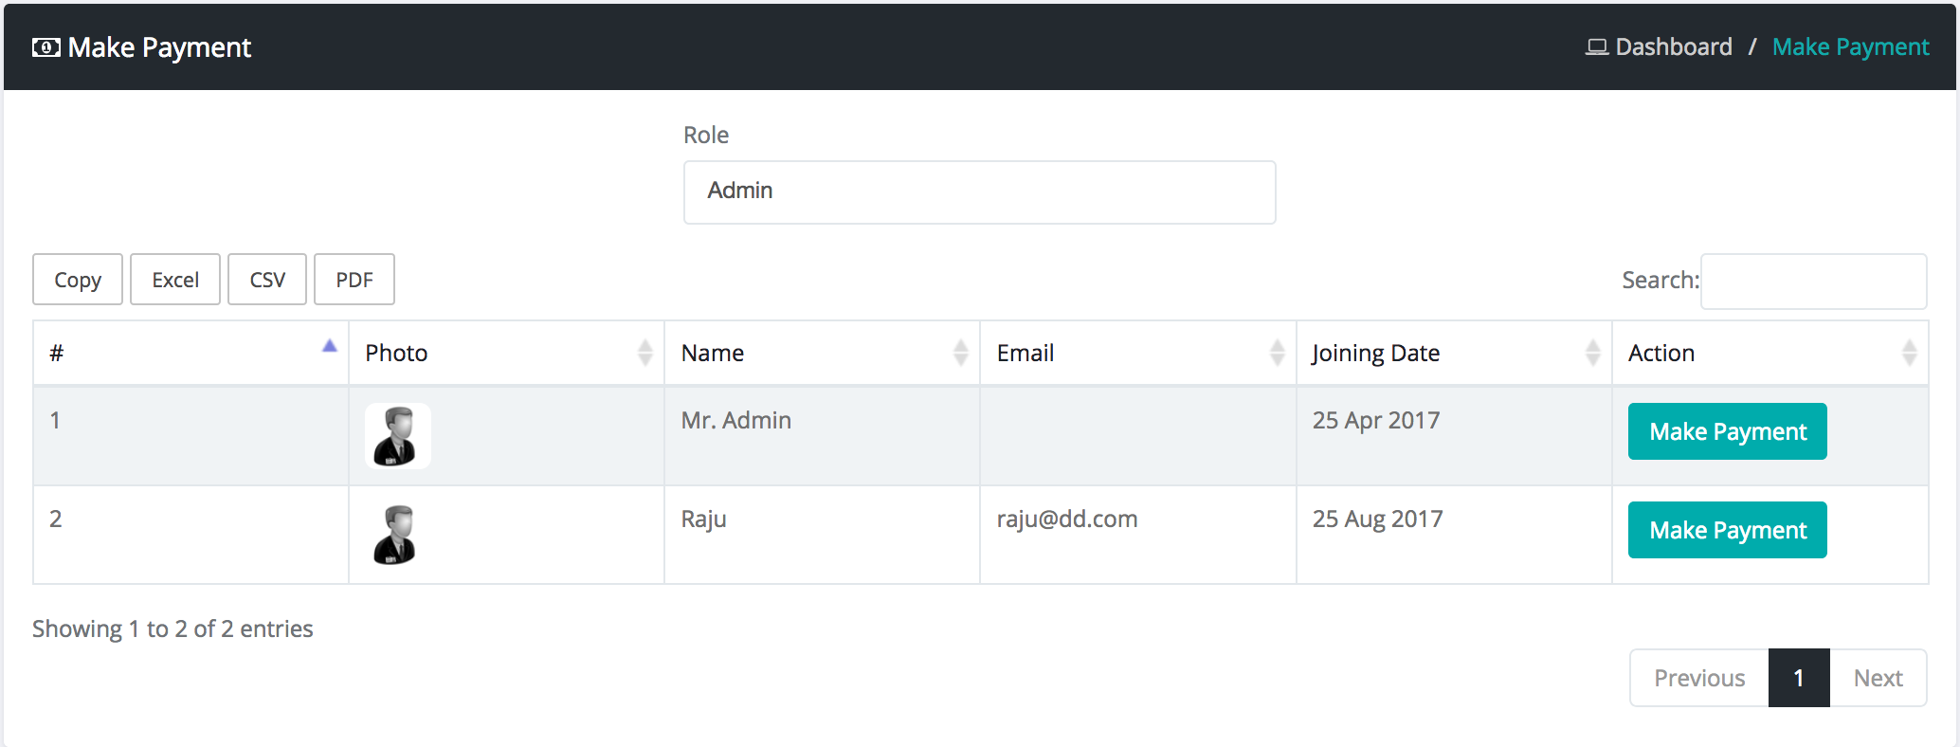Export the table to Excel
Image resolution: width=1960 pixels, height=747 pixels.
point(175,280)
